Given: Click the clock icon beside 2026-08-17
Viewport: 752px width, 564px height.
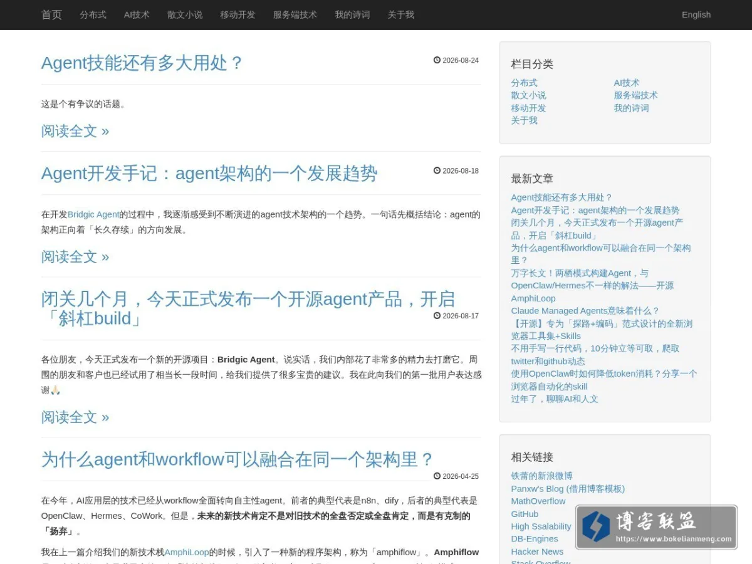Looking at the screenshot, I should (x=437, y=316).
